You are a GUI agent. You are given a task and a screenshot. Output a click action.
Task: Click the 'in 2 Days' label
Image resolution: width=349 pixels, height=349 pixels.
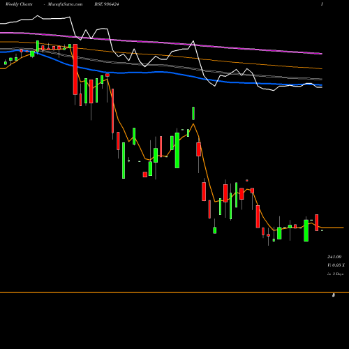coord(335,274)
